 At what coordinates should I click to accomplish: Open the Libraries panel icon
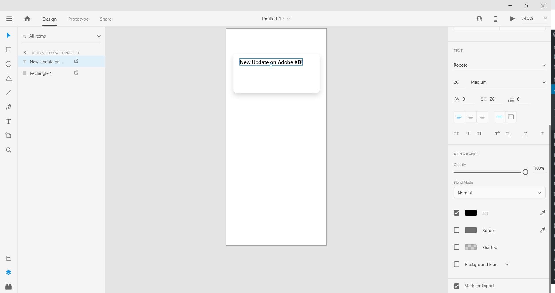pos(9,258)
